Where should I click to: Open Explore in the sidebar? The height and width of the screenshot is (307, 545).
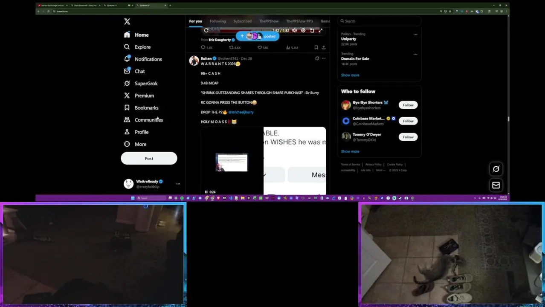click(x=137, y=47)
